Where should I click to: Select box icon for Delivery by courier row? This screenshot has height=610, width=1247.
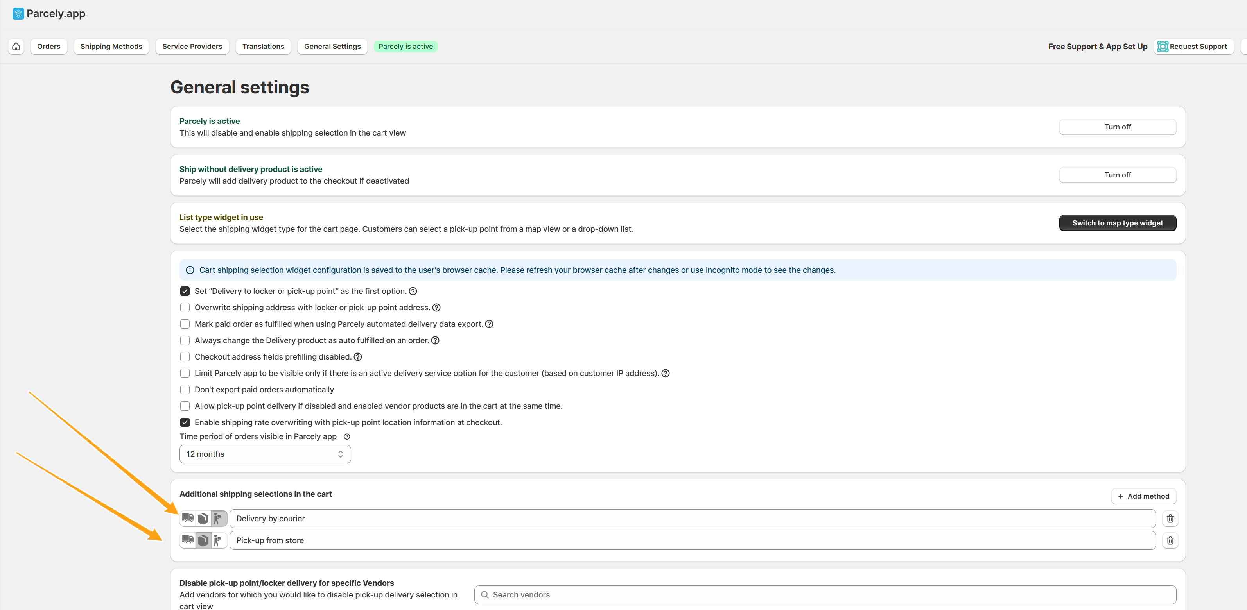point(203,518)
